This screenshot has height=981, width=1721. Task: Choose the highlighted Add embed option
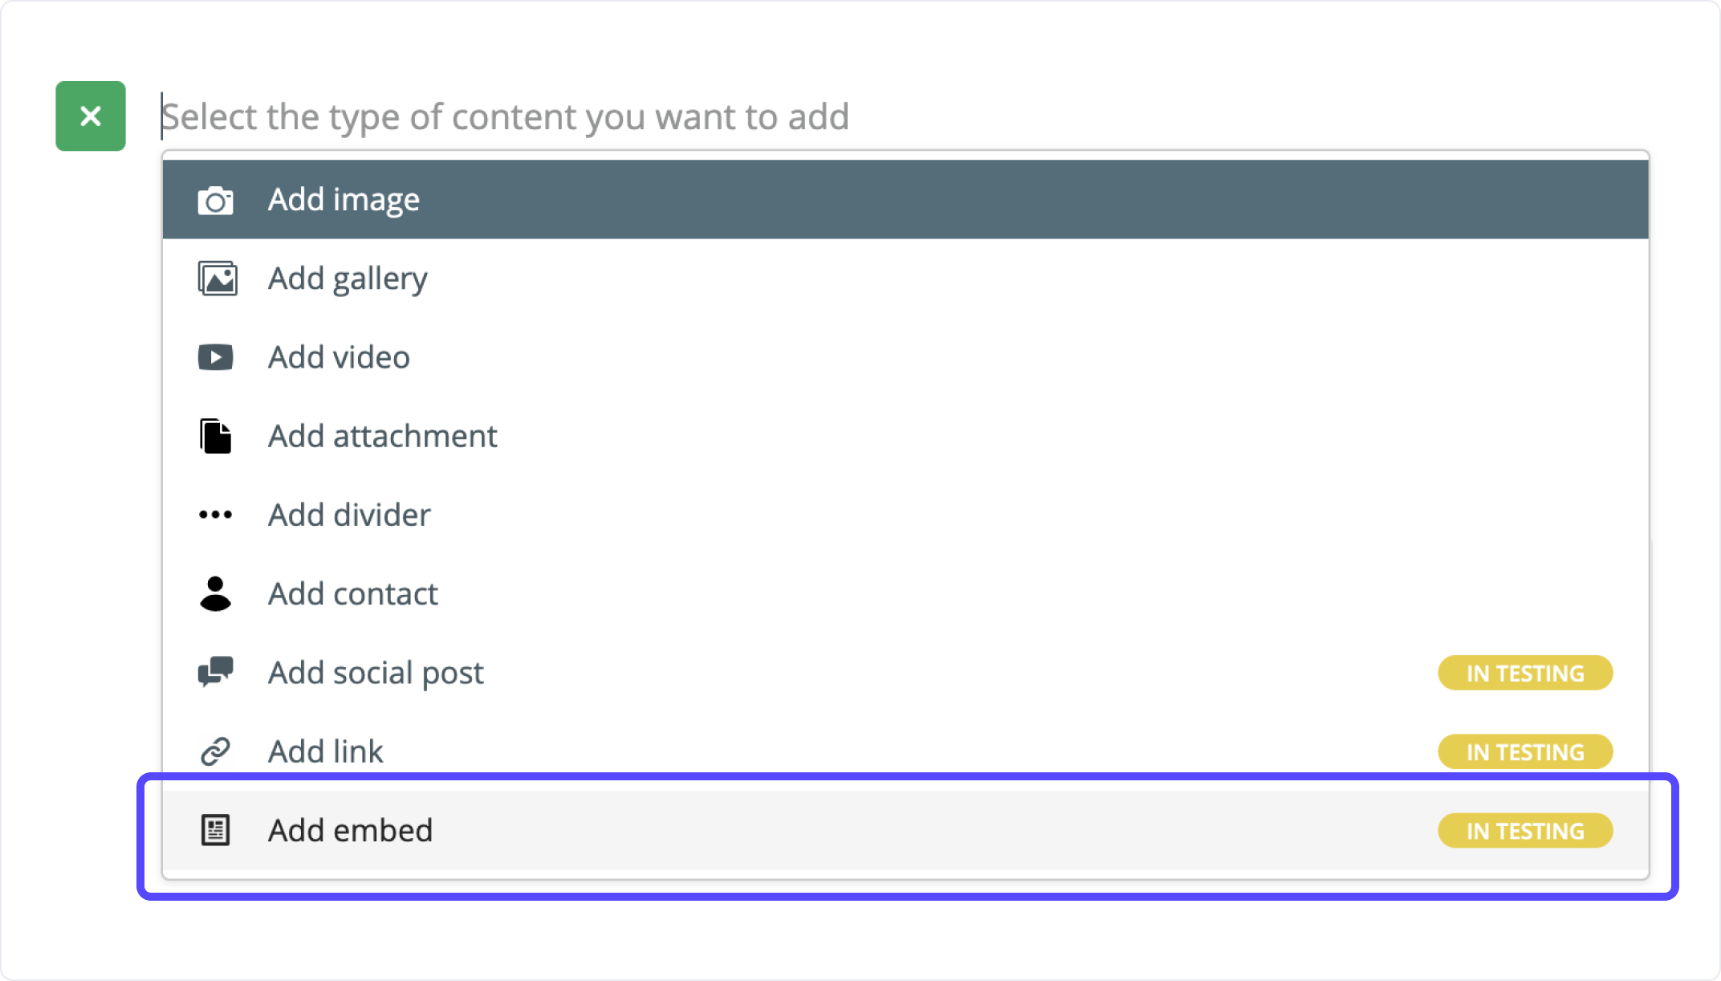[x=905, y=830]
